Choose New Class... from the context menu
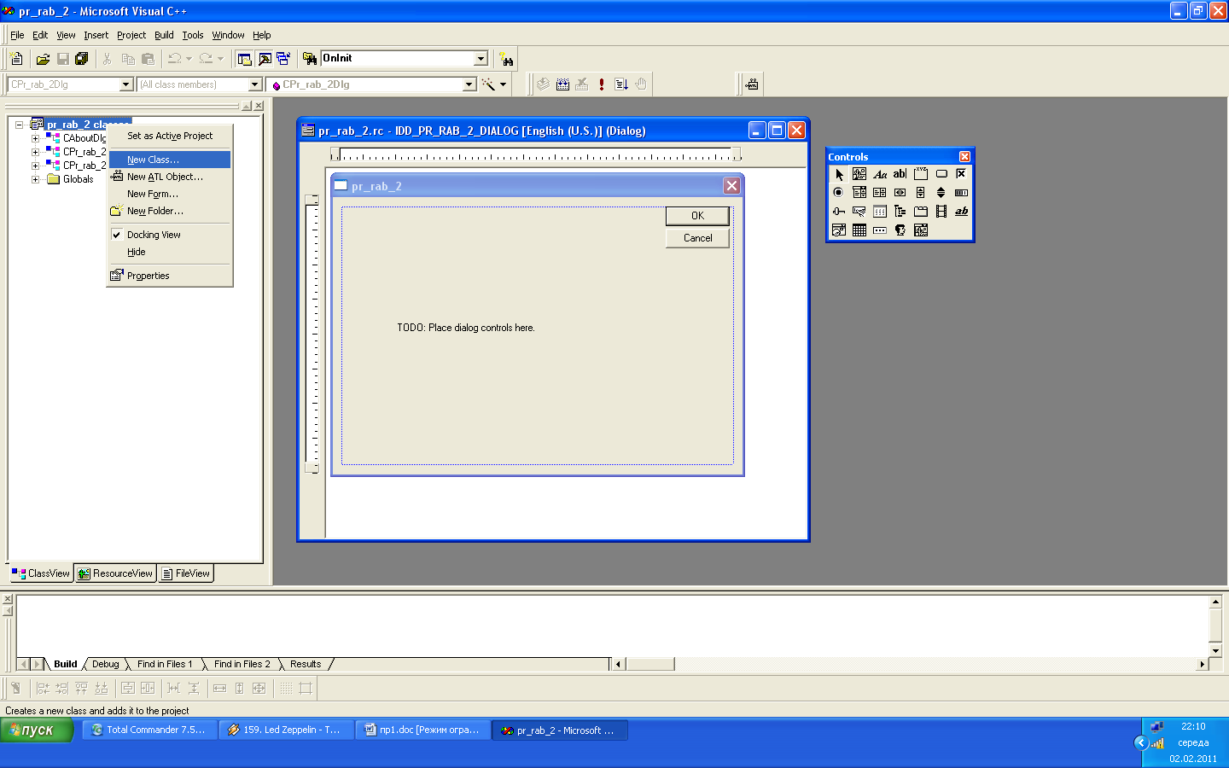The width and height of the screenshot is (1229, 768). pos(170,160)
